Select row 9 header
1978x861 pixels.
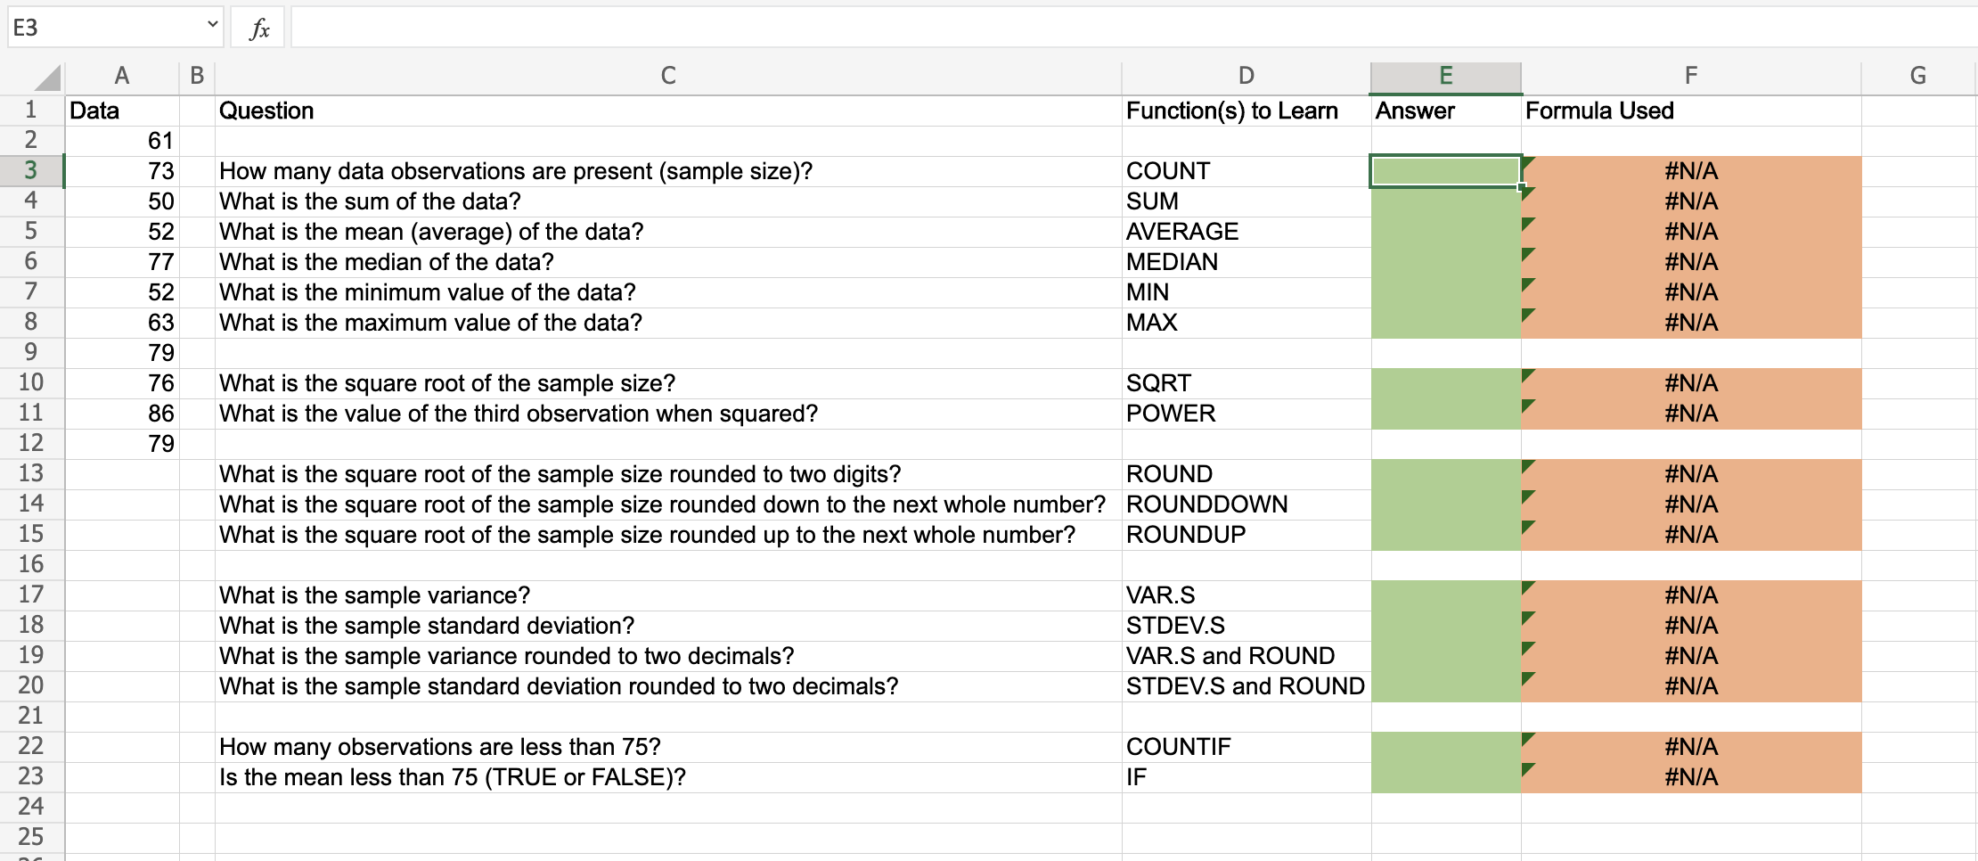coord(31,352)
